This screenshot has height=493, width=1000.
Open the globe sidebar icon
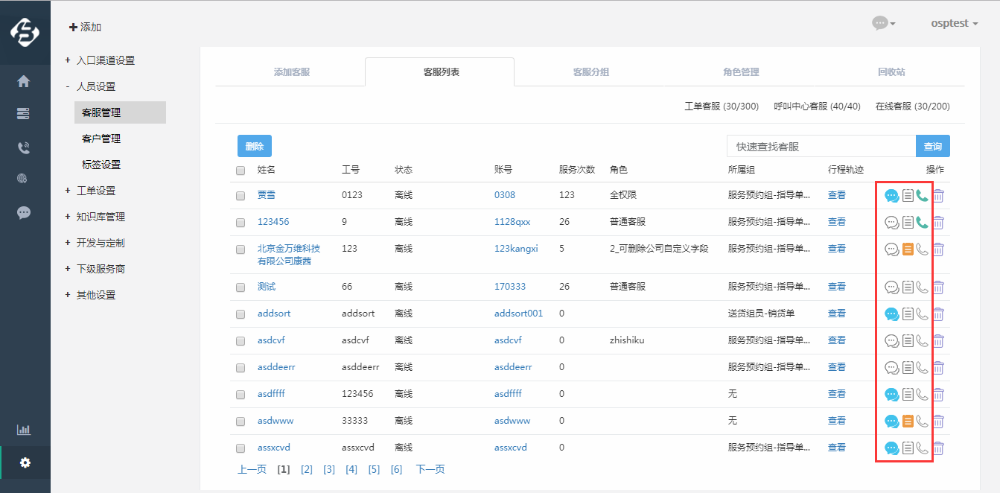click(24, 179)
